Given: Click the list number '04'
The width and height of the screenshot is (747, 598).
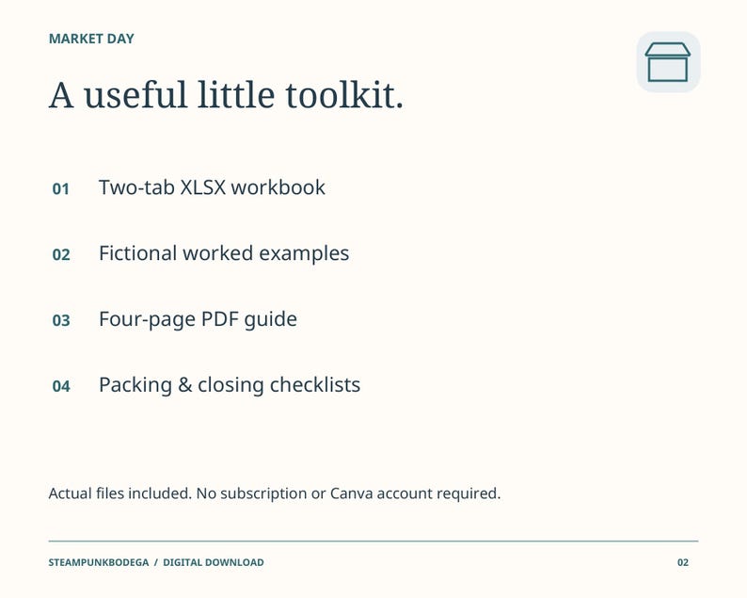Looking at the screenshot, I should 61,386.
